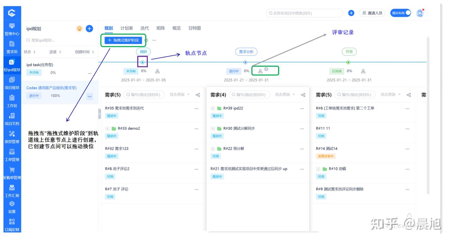
Task: Open the user avatar menu
Action: tap(420, 13)
